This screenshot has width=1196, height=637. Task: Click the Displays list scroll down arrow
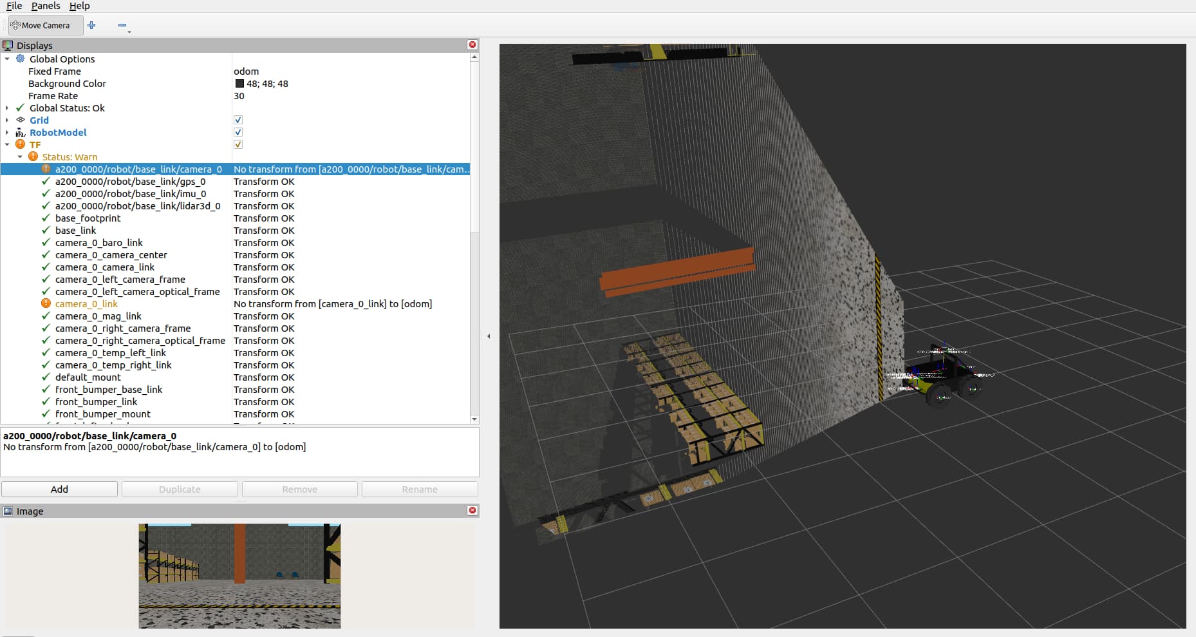474,419
